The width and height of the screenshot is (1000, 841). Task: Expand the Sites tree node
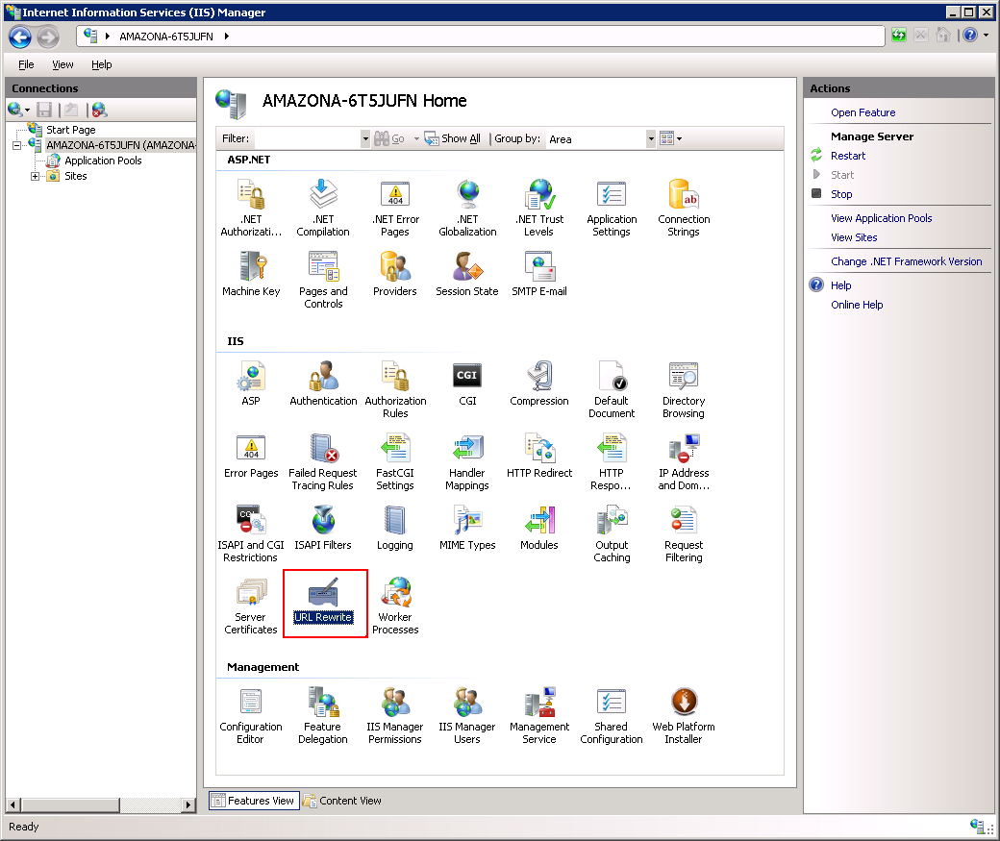pyautogui.click(x=36, y=176)
